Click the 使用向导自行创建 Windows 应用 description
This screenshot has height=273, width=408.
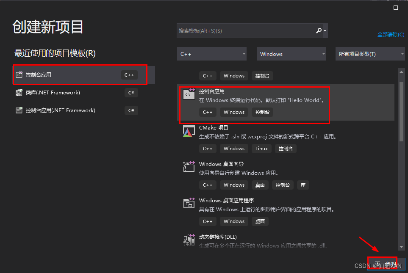coord(239,173)
